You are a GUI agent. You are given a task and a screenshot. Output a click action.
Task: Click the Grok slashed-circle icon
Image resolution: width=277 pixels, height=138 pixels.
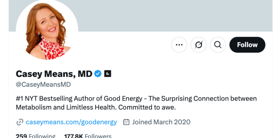[x=199, y=45]
